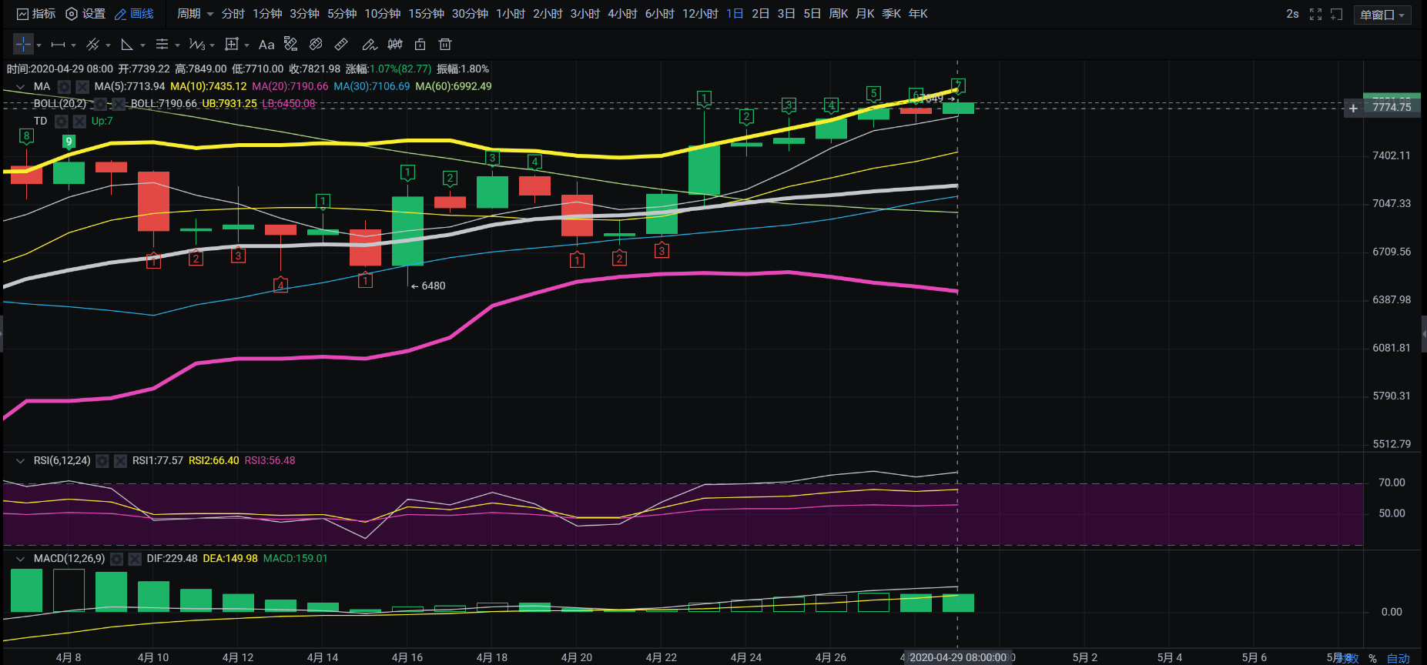This screenshot has height=665, width=1427.
Task: Switch to 12小时 interval
Action: 700,14
